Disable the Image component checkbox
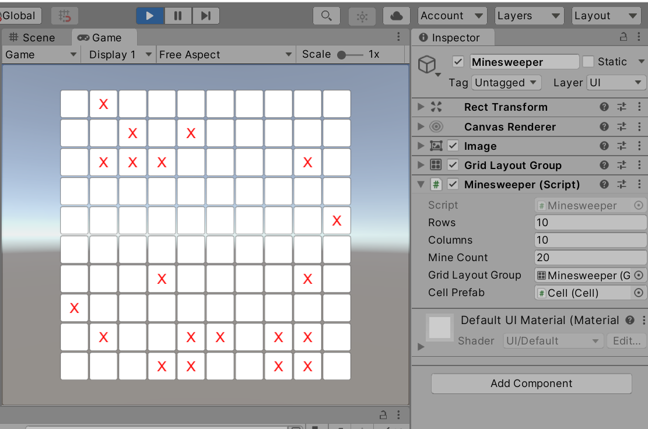 [x=453, y=146]
